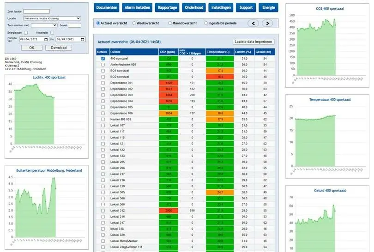Tick the Virusindex checkbox
374x252 pixels.
(x=53, y=33)
